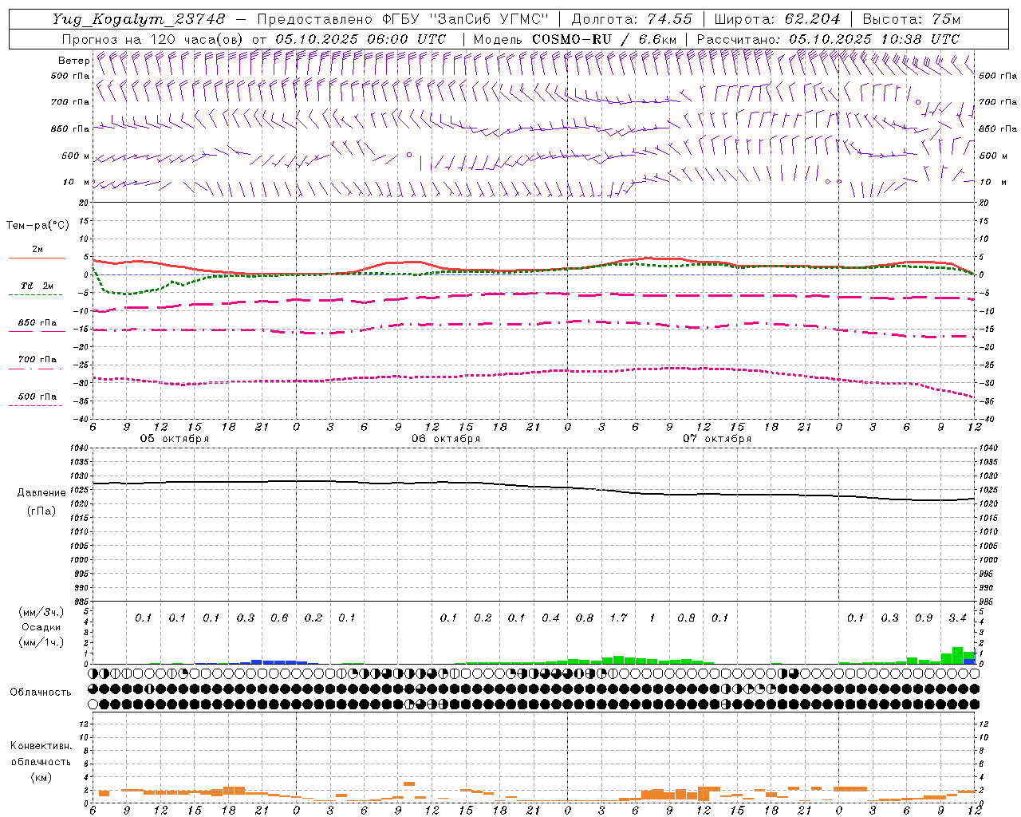Click the Конвективн. convective cloud label
This screenshot has width=1021, height=817.
click(x=41, y=746)
